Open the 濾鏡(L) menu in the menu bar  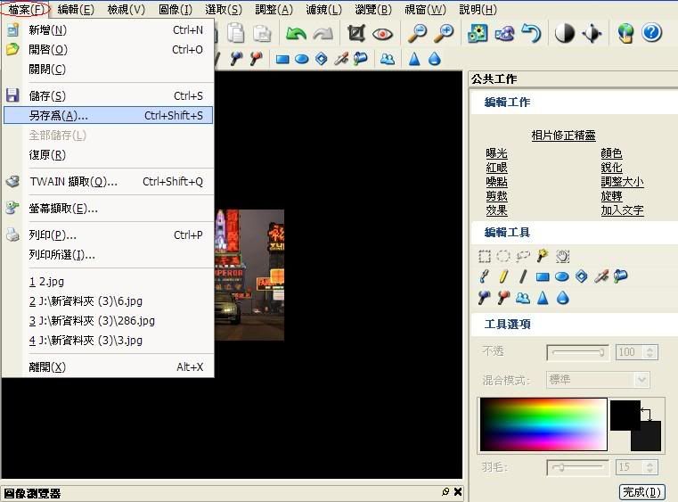[323, 10]
